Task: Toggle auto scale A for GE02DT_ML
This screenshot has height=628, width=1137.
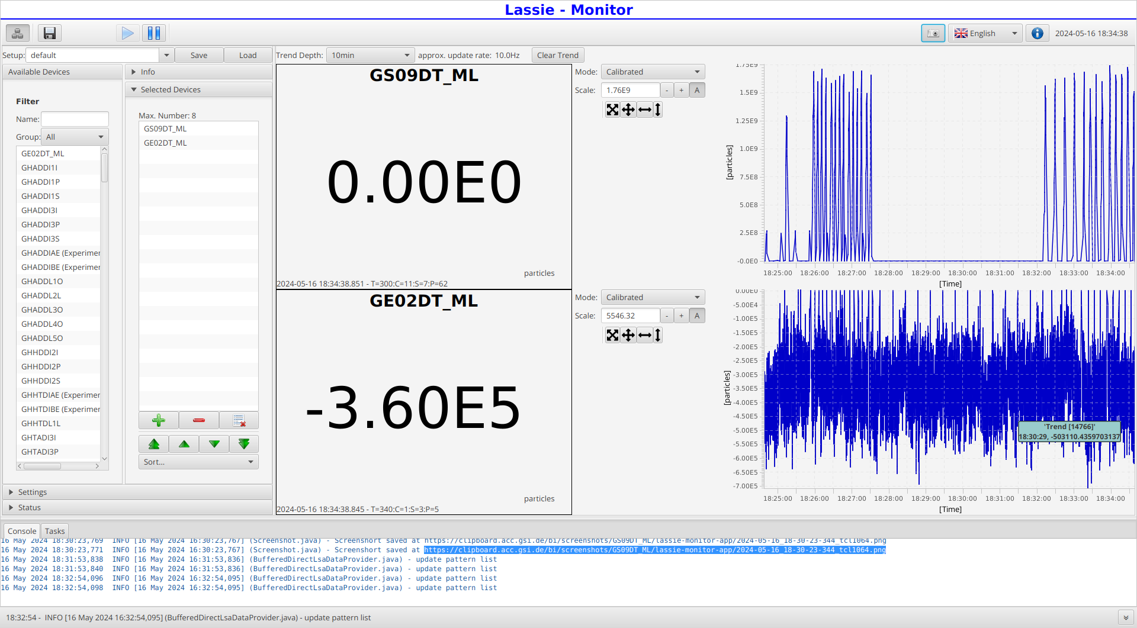Action: 697,315
